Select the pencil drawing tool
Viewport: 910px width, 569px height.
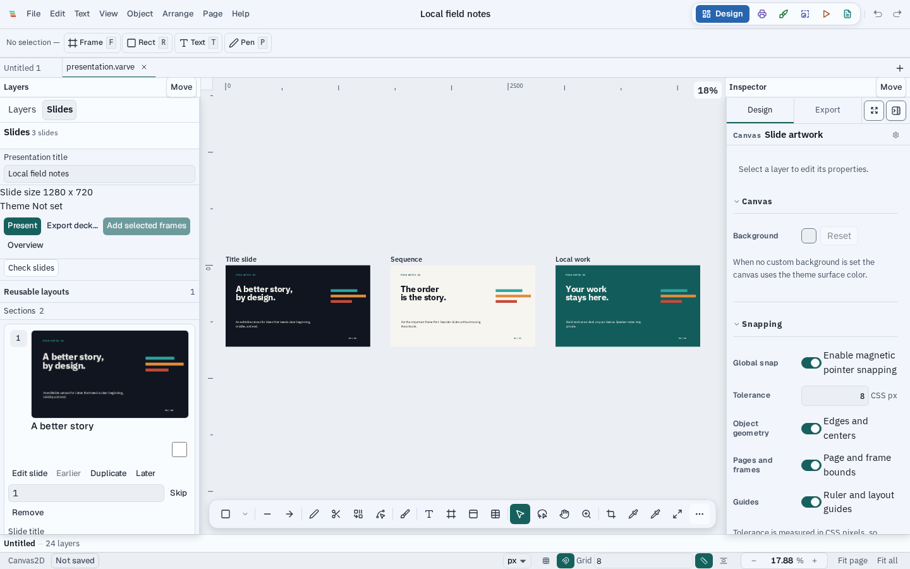point(314,514)
